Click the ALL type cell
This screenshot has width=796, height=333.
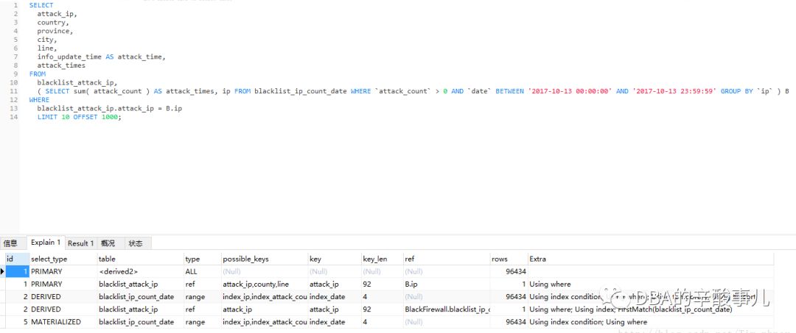[192, 272]
